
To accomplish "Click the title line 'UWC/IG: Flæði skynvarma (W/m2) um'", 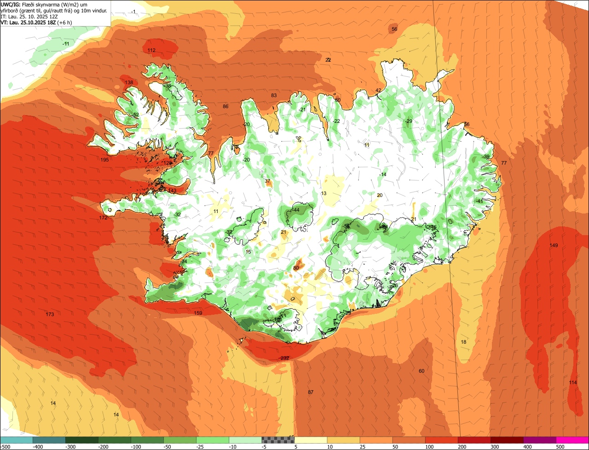I will pyautogui.click(x=44, y=4).
